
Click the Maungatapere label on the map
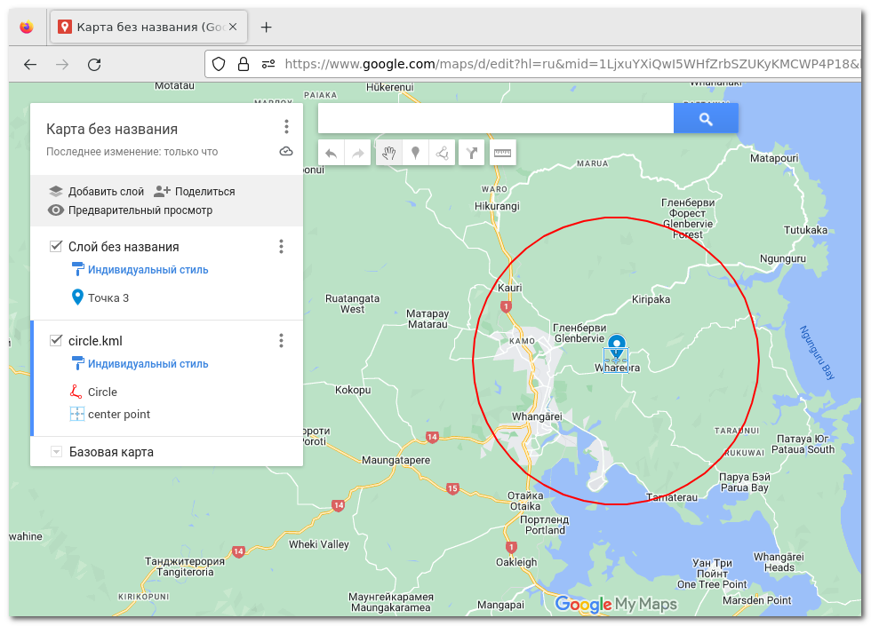(x=396, y=460)
